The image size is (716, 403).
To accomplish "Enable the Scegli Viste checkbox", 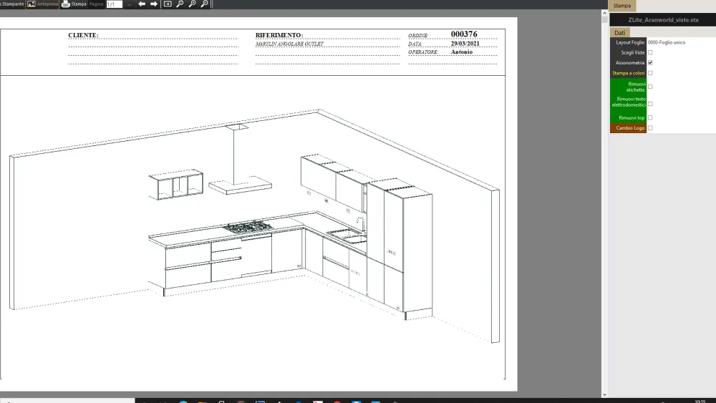I will click(x=650, y=52).
